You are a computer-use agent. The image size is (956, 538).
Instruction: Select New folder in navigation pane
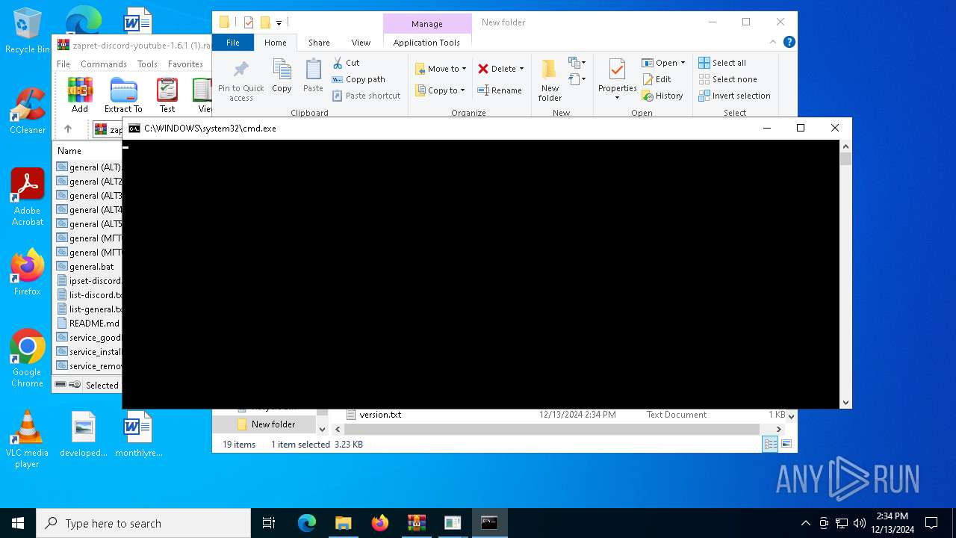point(273,424)
